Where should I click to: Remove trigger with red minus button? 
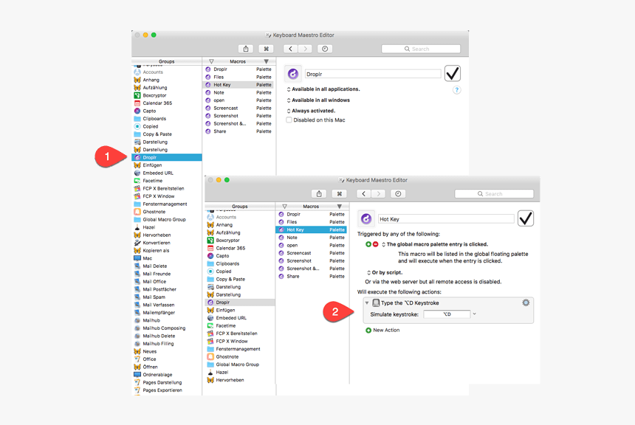point(375,244)
